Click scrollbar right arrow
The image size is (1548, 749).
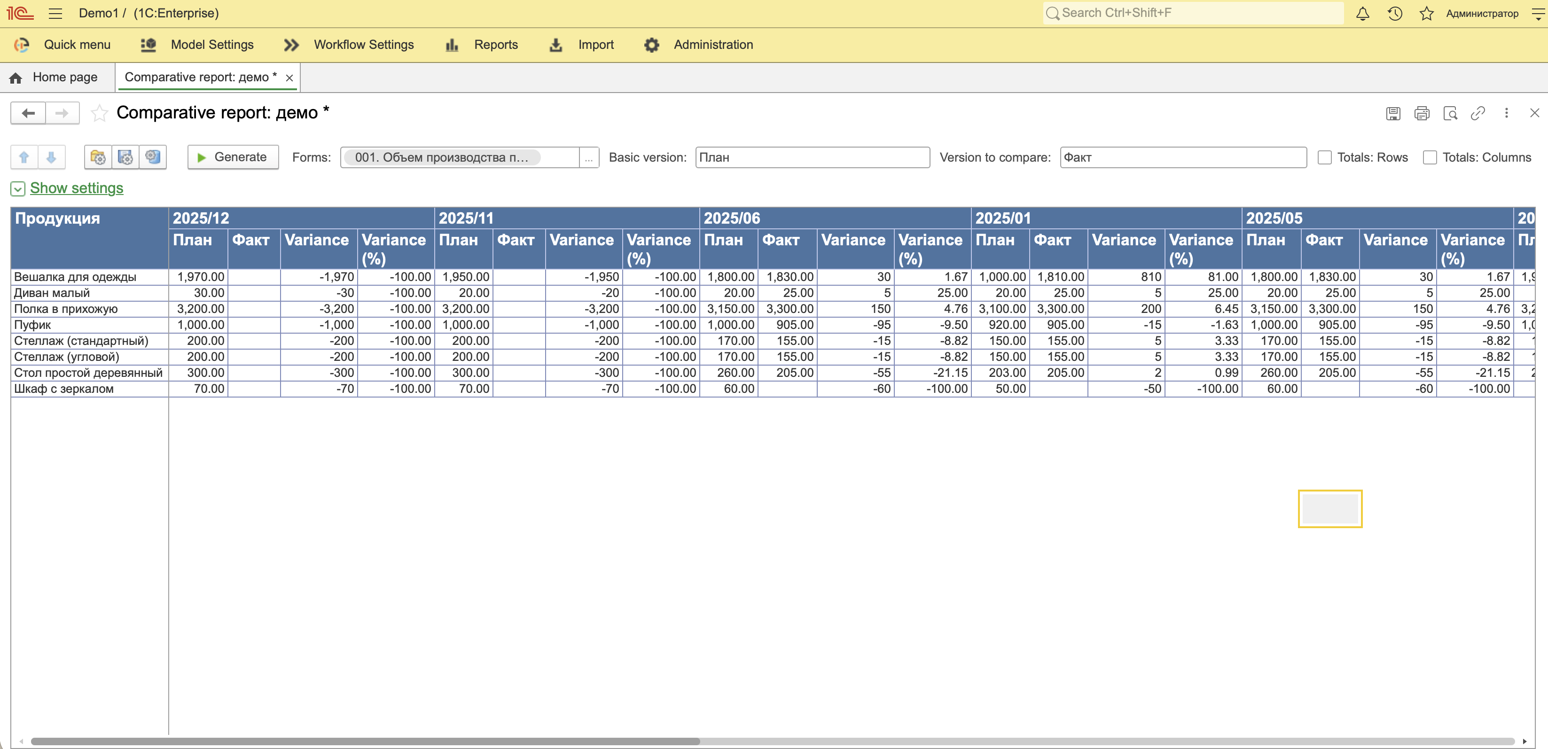pos(1525,741)
